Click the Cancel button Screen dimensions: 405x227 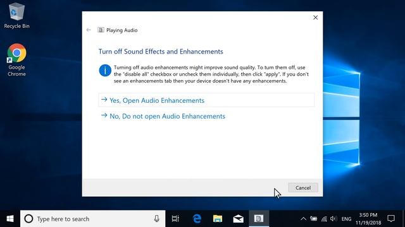[303, 188]
